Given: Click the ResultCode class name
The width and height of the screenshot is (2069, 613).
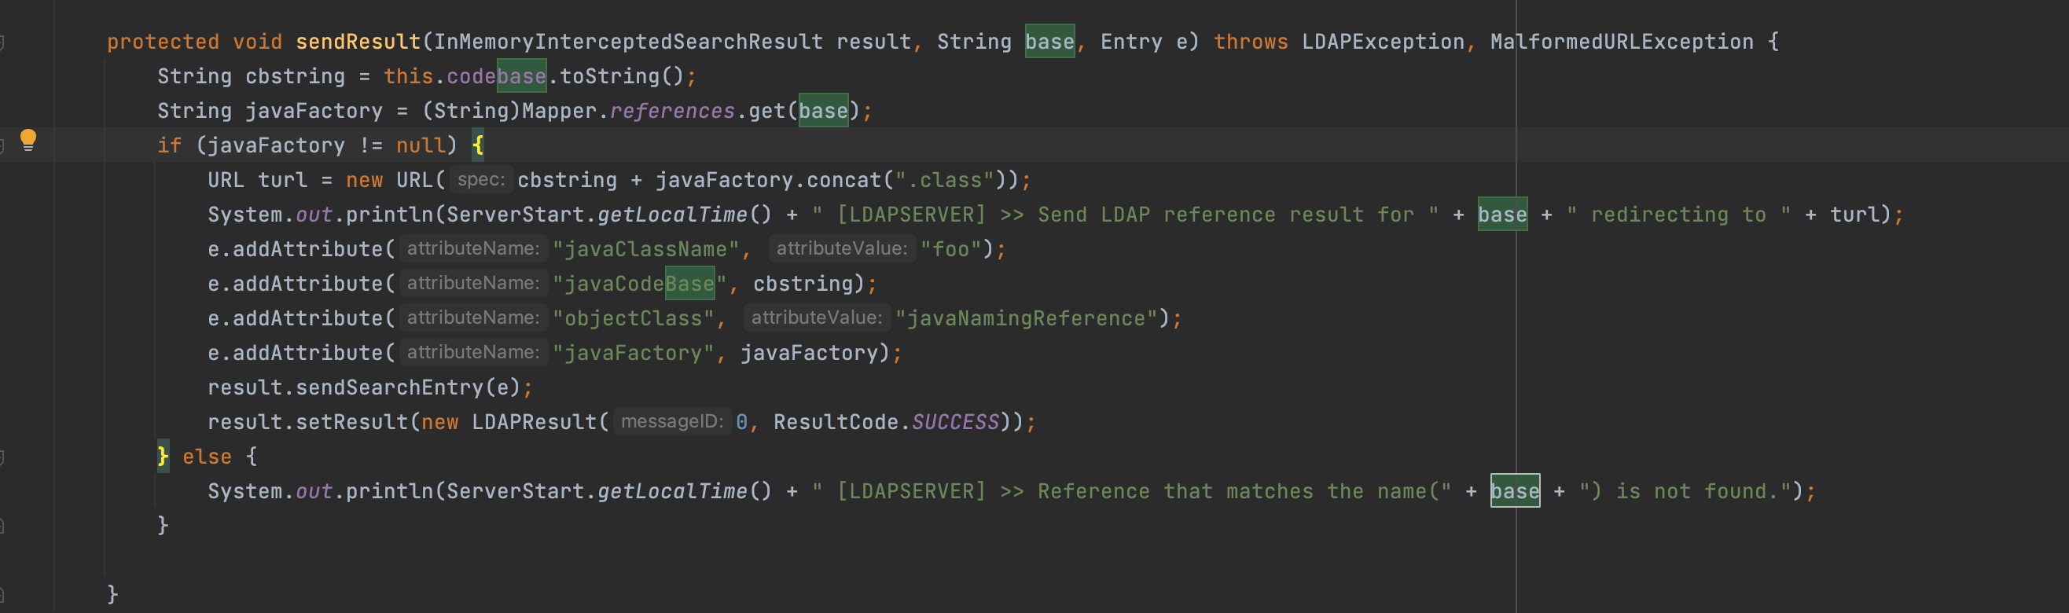Looking at the screenshot, I should point(836,422).
